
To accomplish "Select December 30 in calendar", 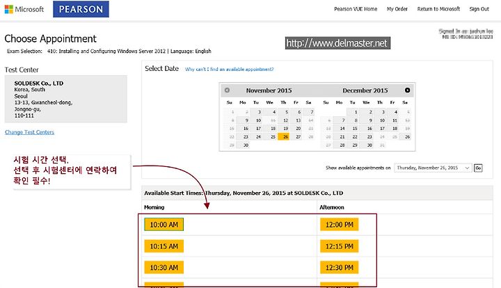I will tap(367, 145).
